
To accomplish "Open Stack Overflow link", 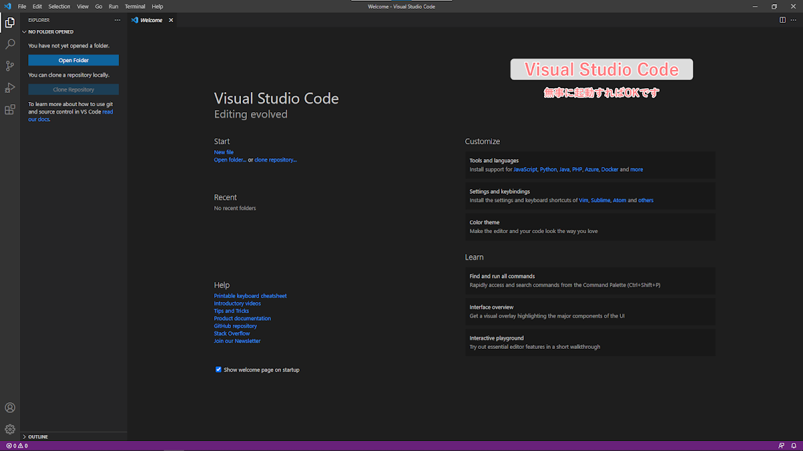I will [x=232, y=333].
